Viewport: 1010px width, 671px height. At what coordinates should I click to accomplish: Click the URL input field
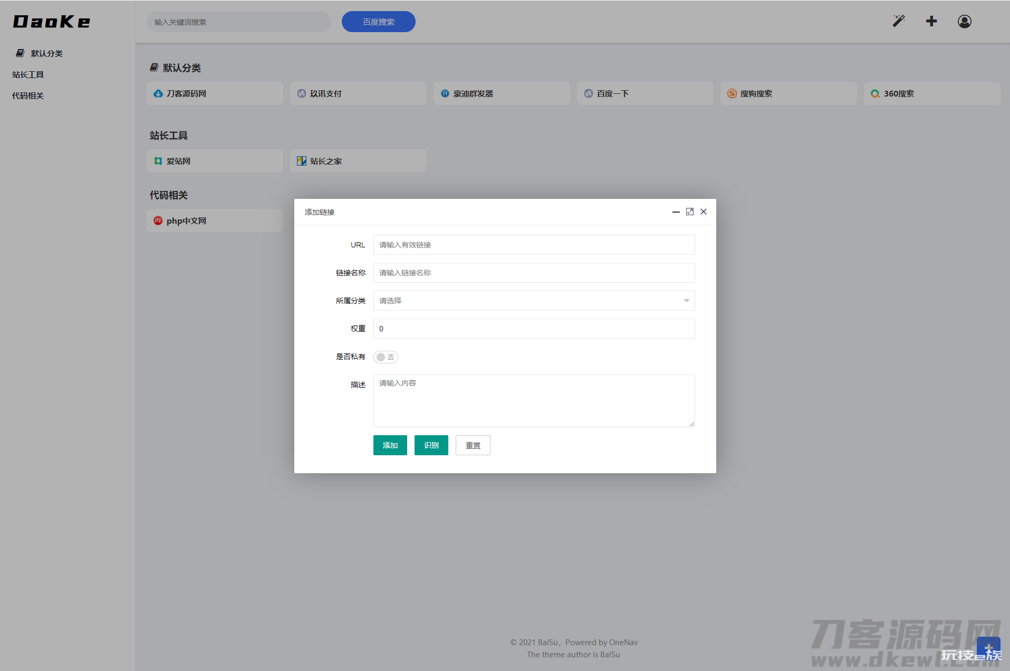tap(534, 245)
